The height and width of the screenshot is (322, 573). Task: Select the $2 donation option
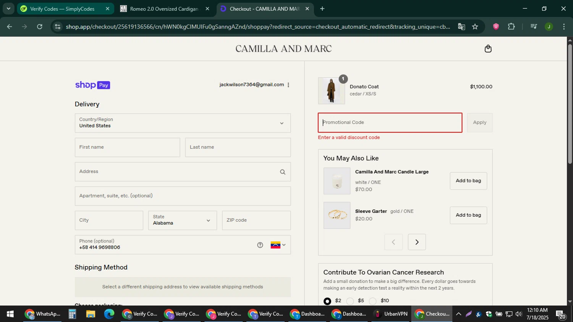[327, 301]
